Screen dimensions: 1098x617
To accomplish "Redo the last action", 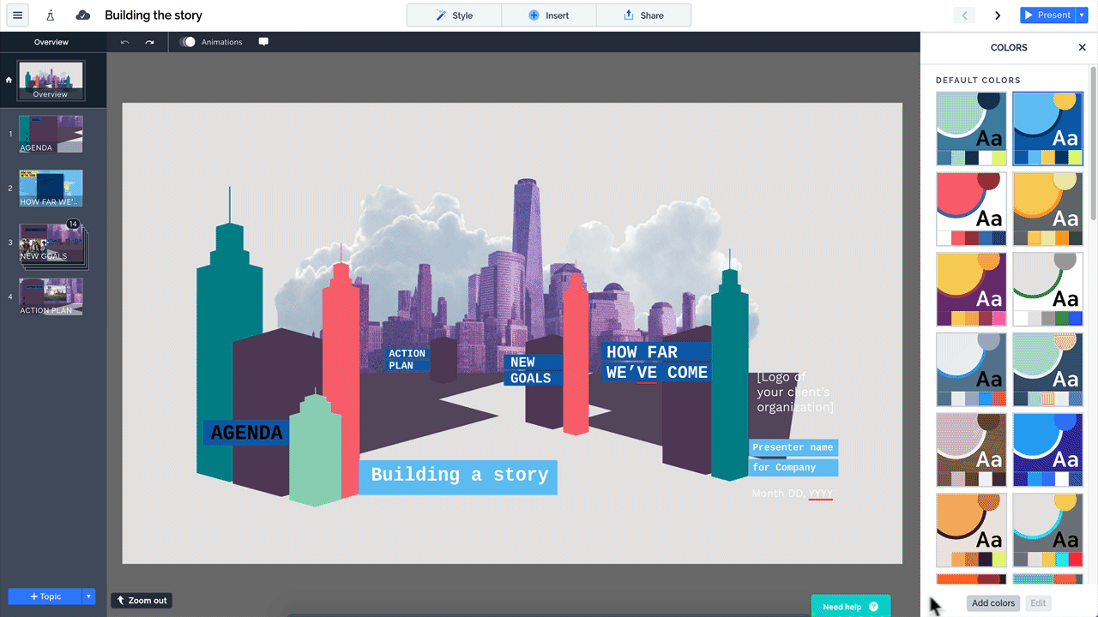I will pyautogui.click(x=149, y=42).
